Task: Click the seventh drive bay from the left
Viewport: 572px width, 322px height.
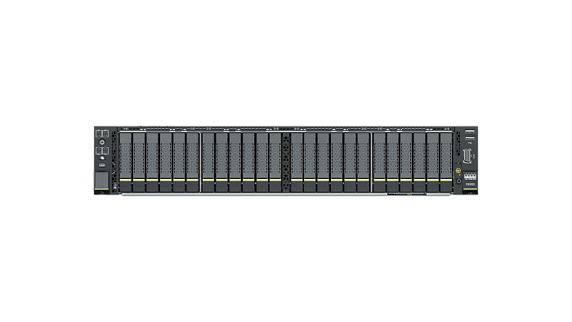Action: (208, 163)
